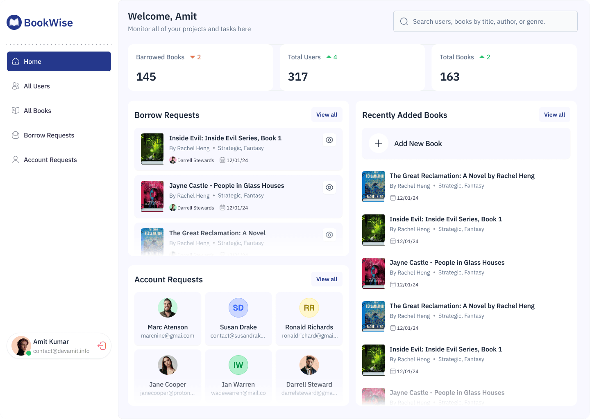Click the magnifier icon in search bar

click(404, 22)
